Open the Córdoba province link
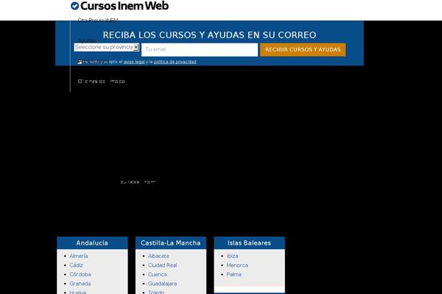The height and width of the screenshot is (294, 442). (x=80, y=274)
